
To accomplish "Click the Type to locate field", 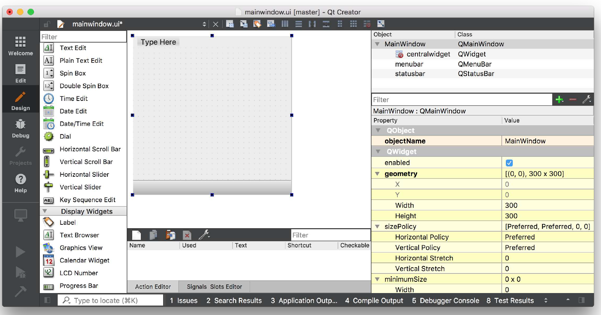I will click(x=111, y=301).
